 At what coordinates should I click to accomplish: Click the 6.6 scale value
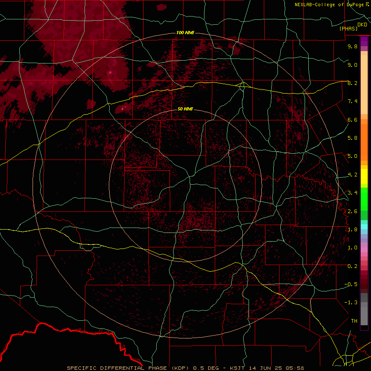[352, 120]
